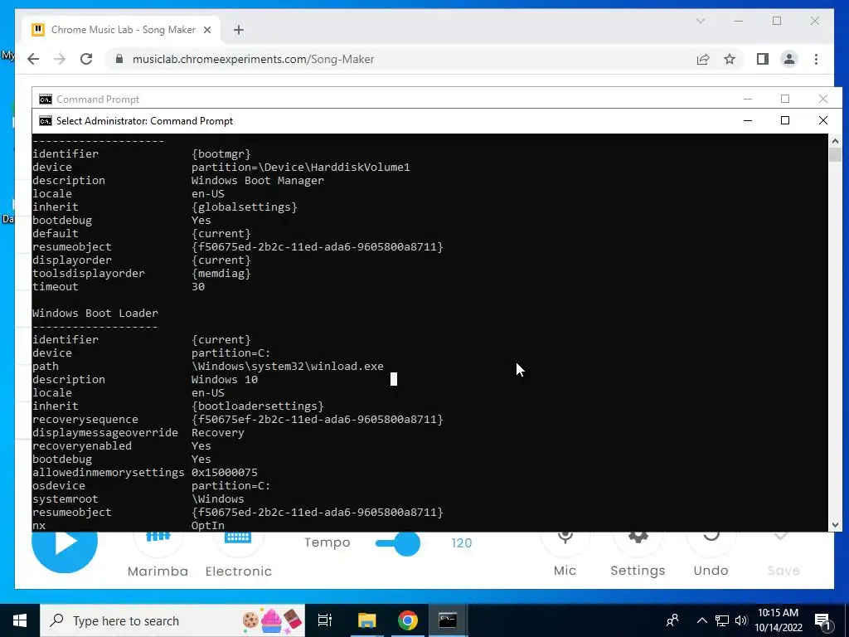Close the Administrator Command Prompt window
This screenshot has width=849, height=637.
pyautogui.click(x=823, y=121)
